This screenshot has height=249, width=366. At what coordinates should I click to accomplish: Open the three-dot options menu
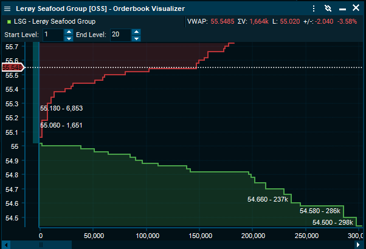click(x=313, y=9)
